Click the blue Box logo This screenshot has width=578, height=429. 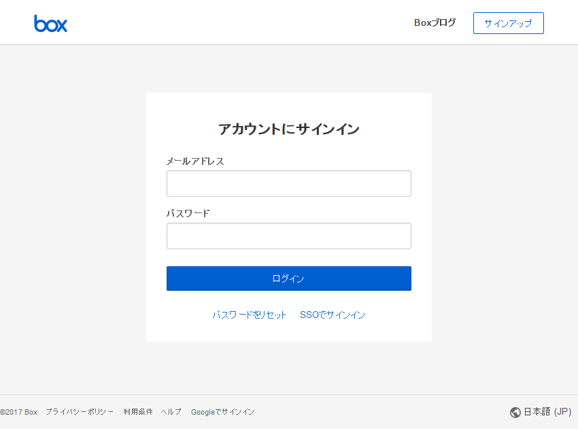(50, 23)
